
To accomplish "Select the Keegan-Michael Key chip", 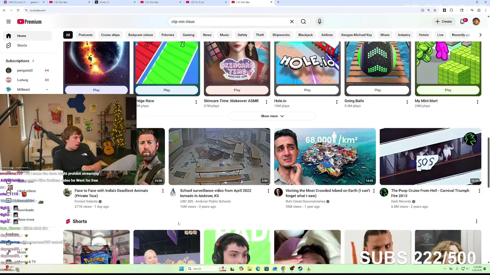I will point(356,35).
